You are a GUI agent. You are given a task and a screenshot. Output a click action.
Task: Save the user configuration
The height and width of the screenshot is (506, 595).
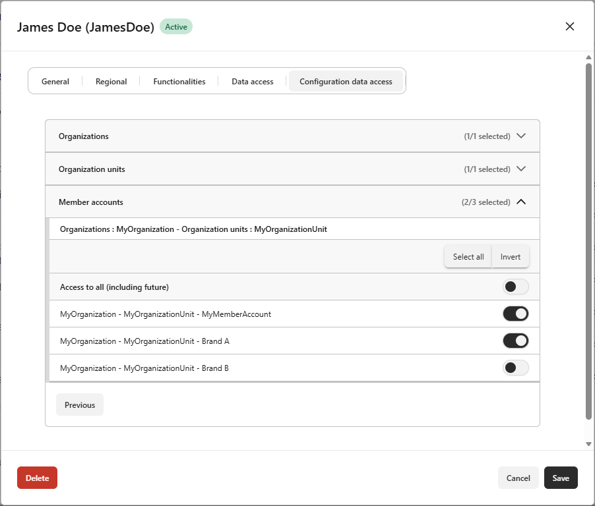(x=561, y=478)
